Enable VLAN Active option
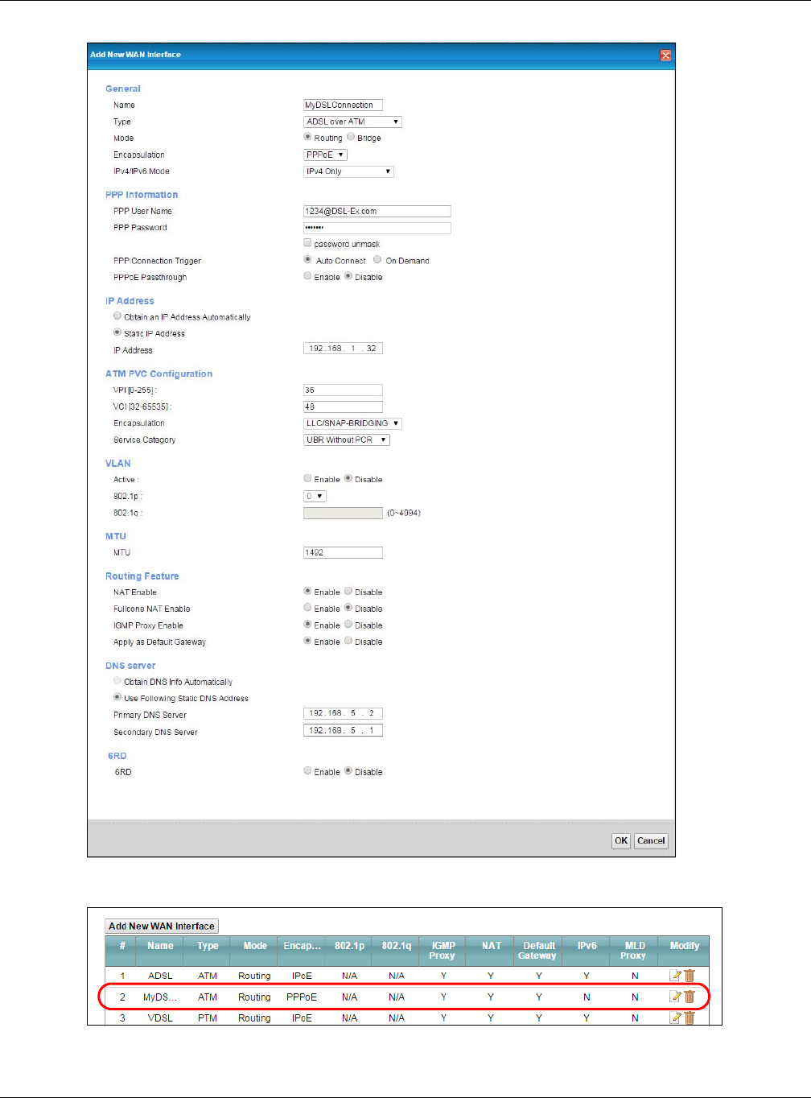Image resolution: width=811 pixels, height=1098 pixels. tap(307, 478)
